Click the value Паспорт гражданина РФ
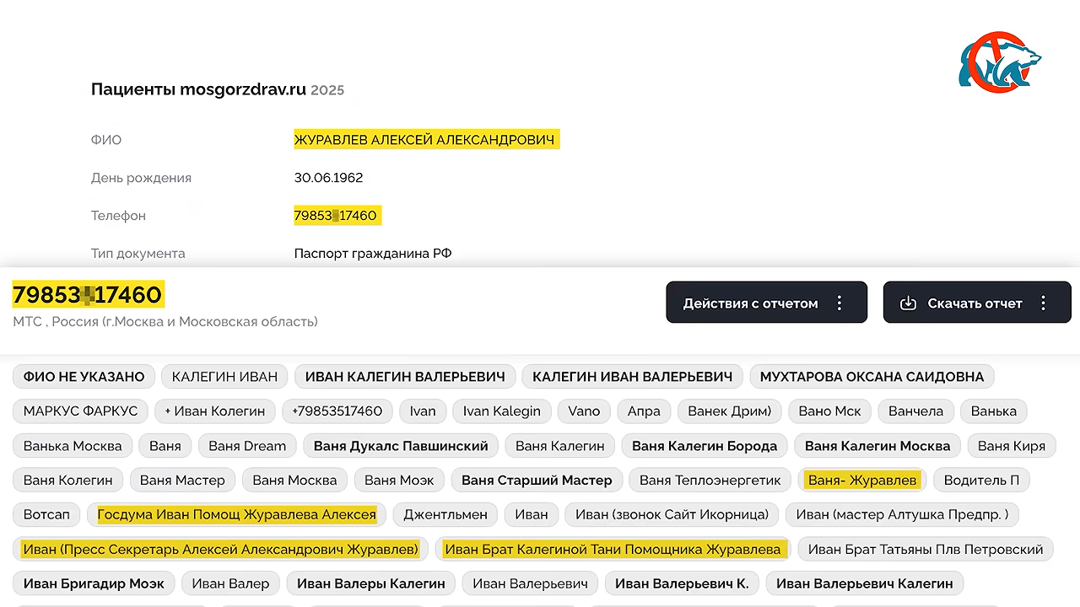The width and height of the screenshot is (1080, 607). click(x=372, y=253)
